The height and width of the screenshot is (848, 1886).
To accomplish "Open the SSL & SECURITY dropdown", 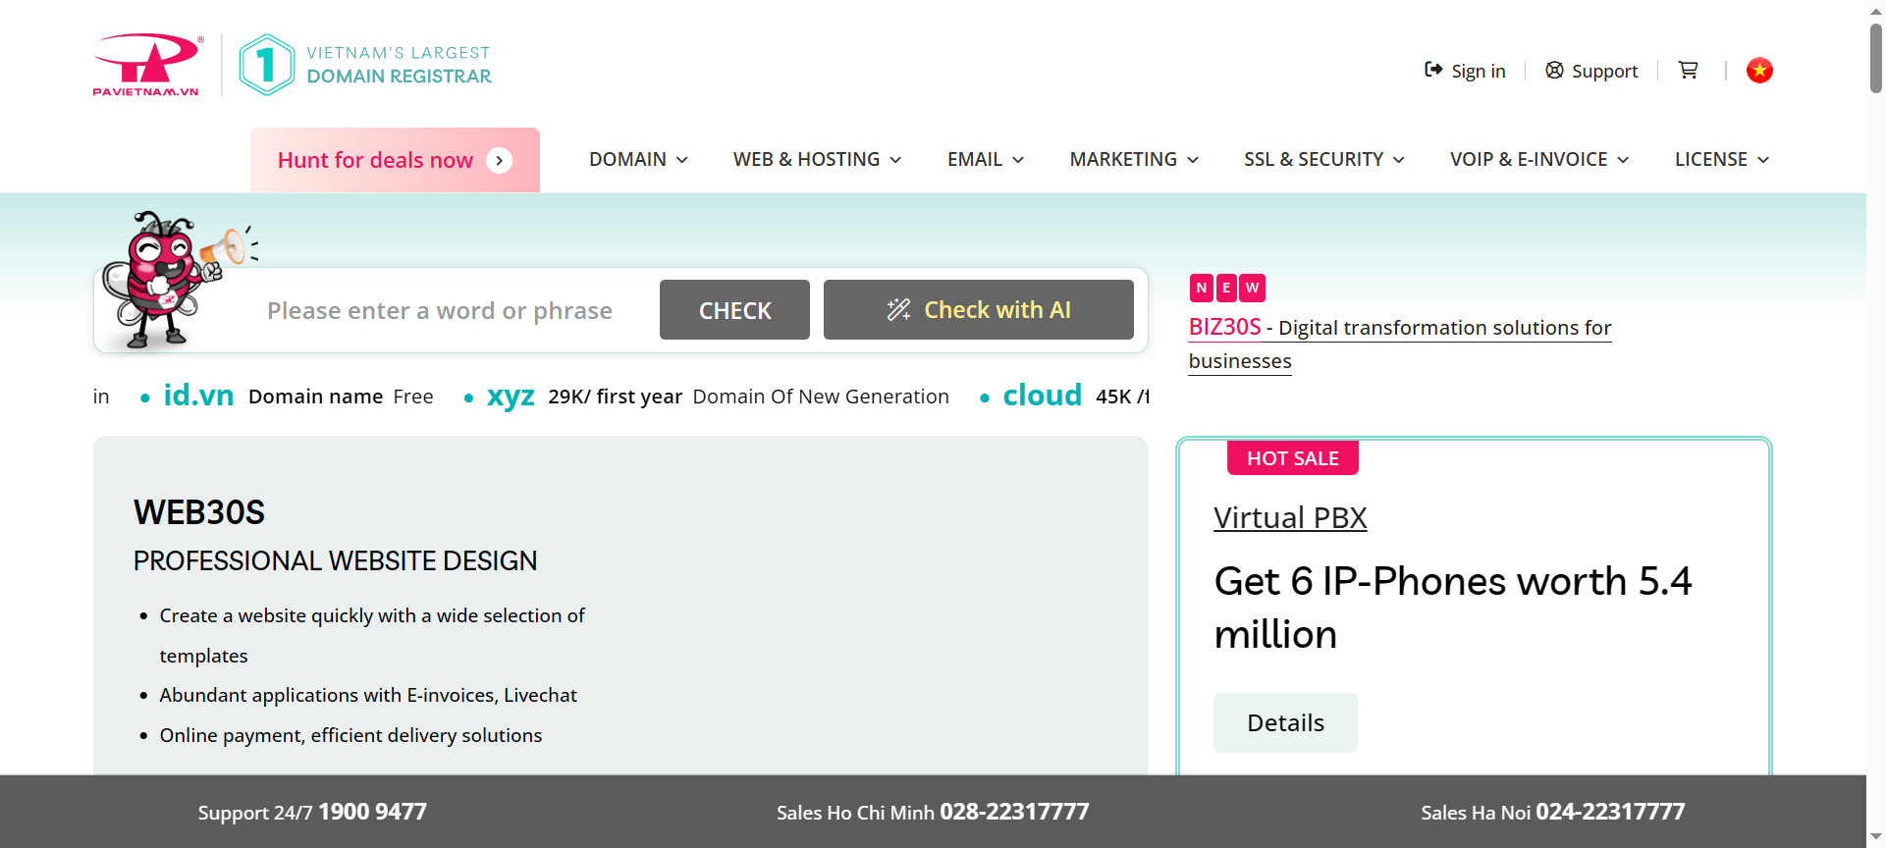I will 1323,159.
